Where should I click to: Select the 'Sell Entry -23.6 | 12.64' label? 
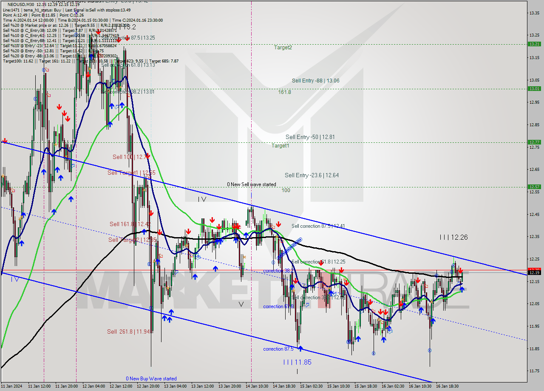point(312,175)
